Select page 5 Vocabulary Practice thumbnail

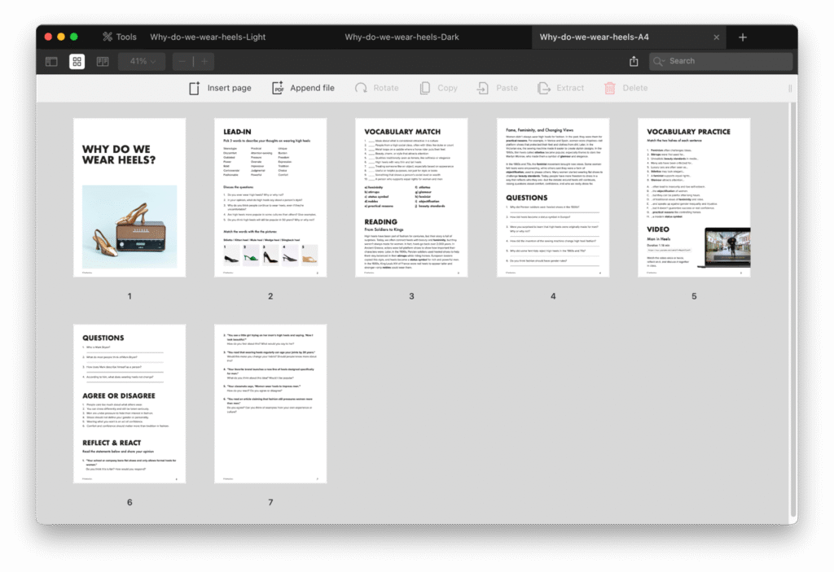coord(694,198)
